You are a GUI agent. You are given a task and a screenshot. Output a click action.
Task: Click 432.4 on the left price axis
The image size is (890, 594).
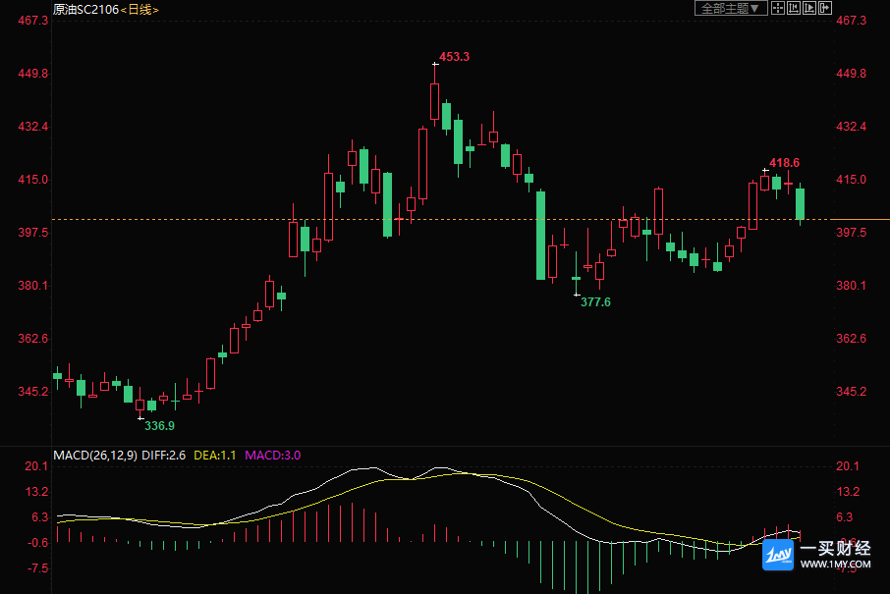[33, 126]
